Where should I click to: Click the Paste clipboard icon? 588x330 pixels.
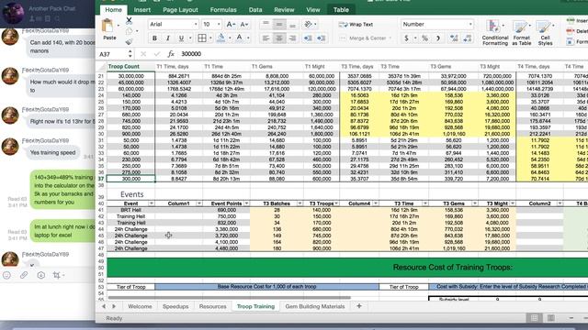(108, 27)
